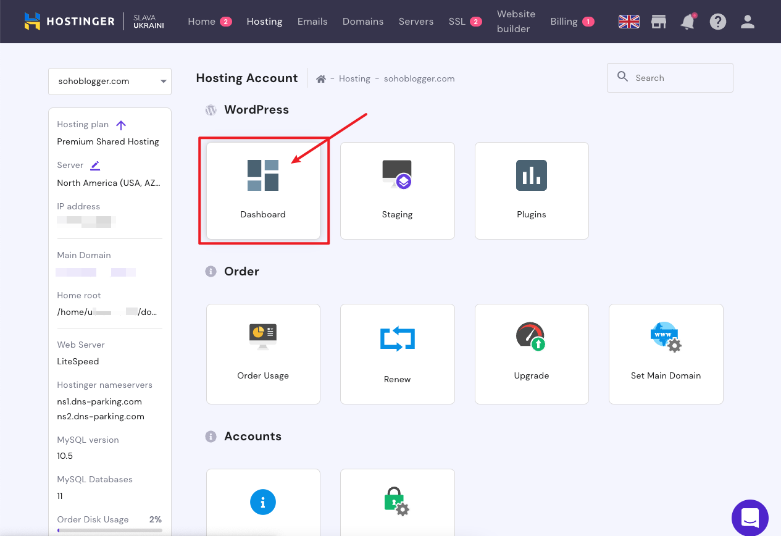This screenshot has height=536, width=781.
Task: Open the language selector UK flag
Action: pos(629,22)
